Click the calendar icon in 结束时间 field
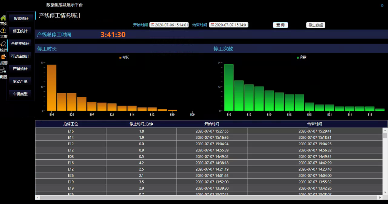 click(212, 25)
